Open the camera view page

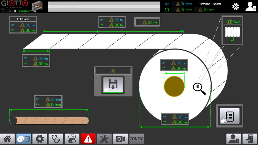tap(120, 139)
